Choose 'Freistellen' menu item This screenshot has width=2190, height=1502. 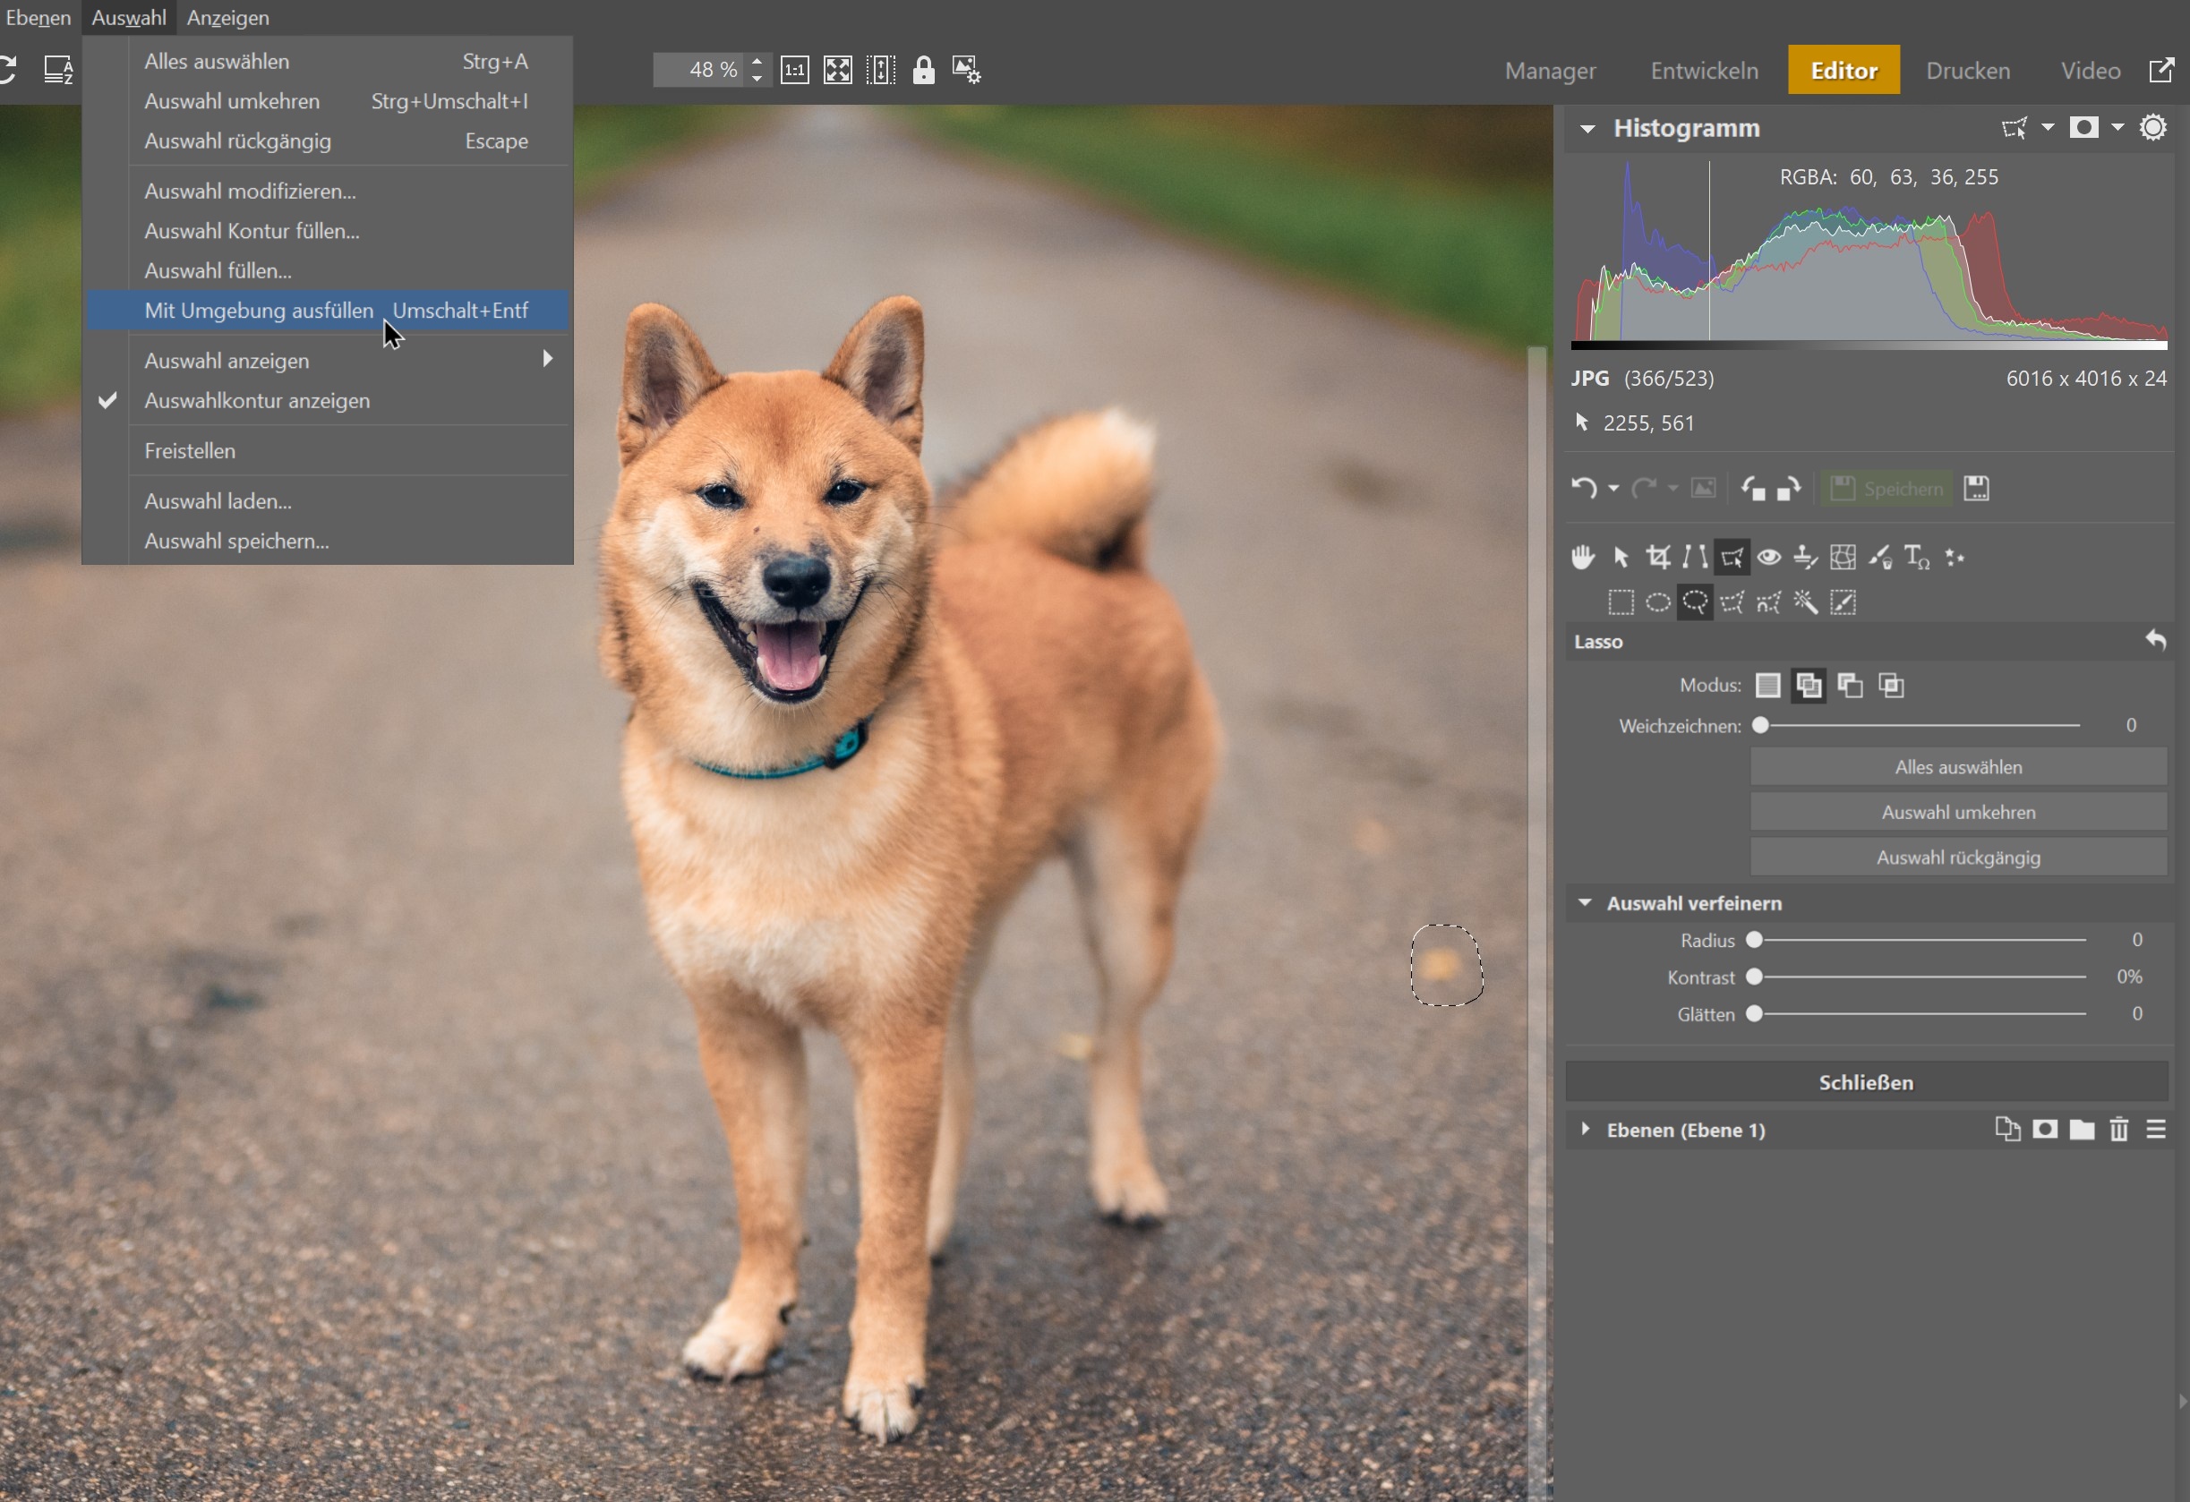328,450
